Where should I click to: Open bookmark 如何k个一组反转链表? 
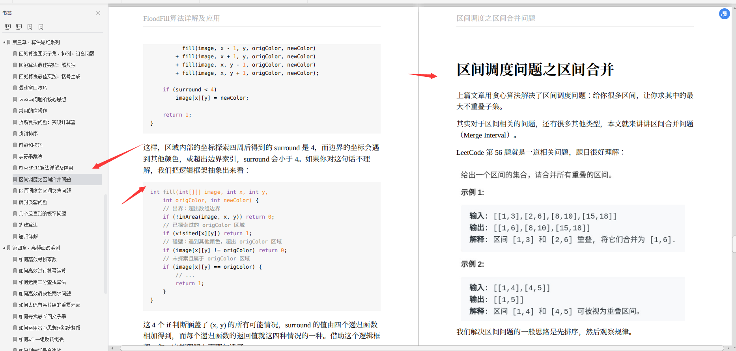click(41, 339)
